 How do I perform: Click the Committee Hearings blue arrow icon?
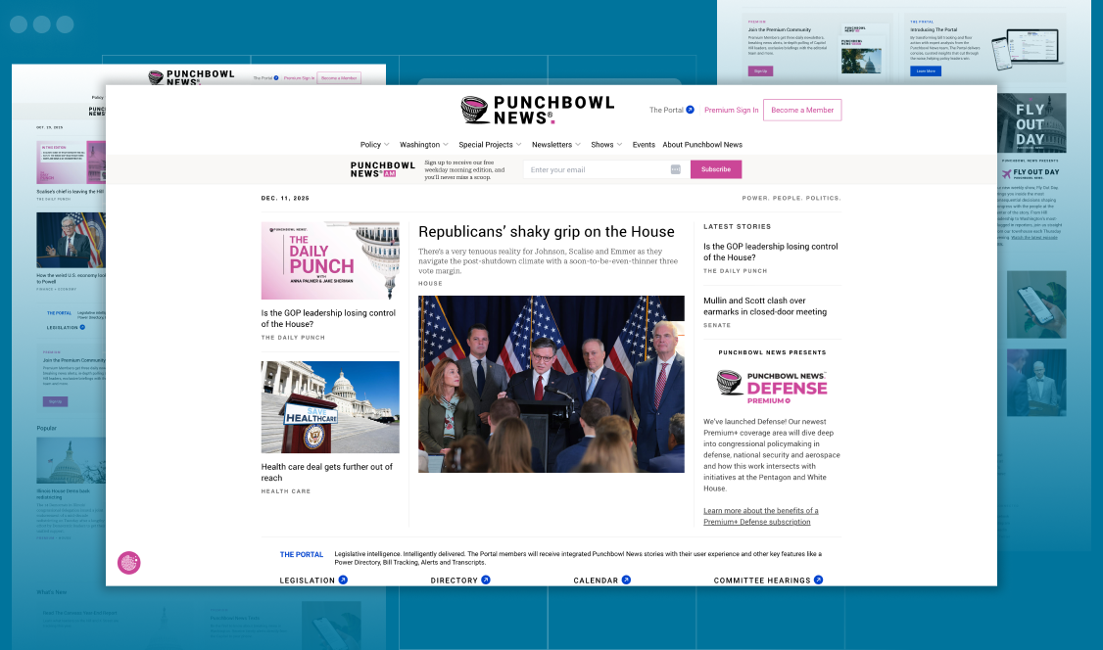(818, 580)
